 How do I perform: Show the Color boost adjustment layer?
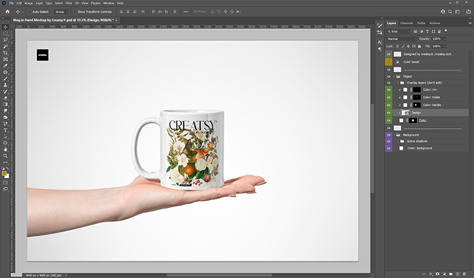(389, 62)
